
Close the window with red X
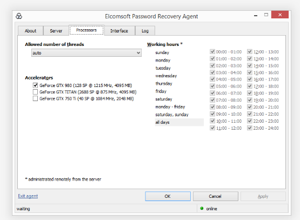tap(279, 15)
